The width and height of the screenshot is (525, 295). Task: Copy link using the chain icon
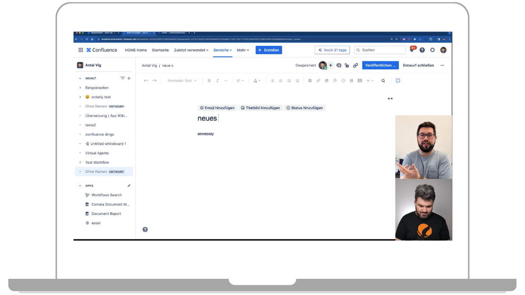coord(355,66)
